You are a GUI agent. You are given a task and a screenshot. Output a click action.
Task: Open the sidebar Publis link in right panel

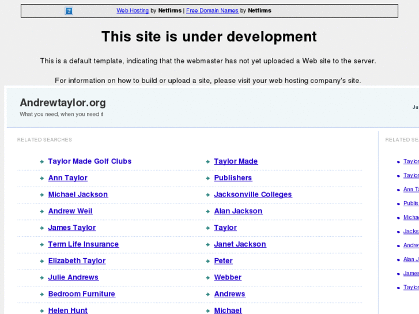click(x=411, y=203)
